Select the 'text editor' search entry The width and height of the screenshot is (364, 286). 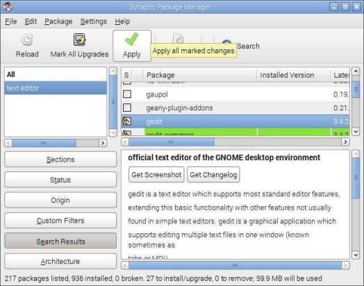click(56, 88)
